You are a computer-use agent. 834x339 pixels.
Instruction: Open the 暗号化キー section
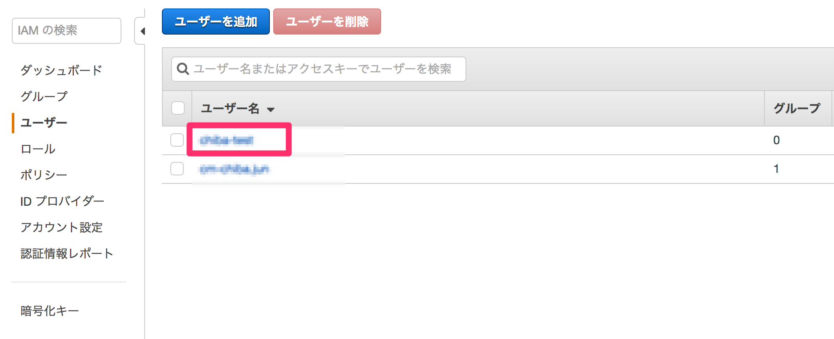pos(49,311)
